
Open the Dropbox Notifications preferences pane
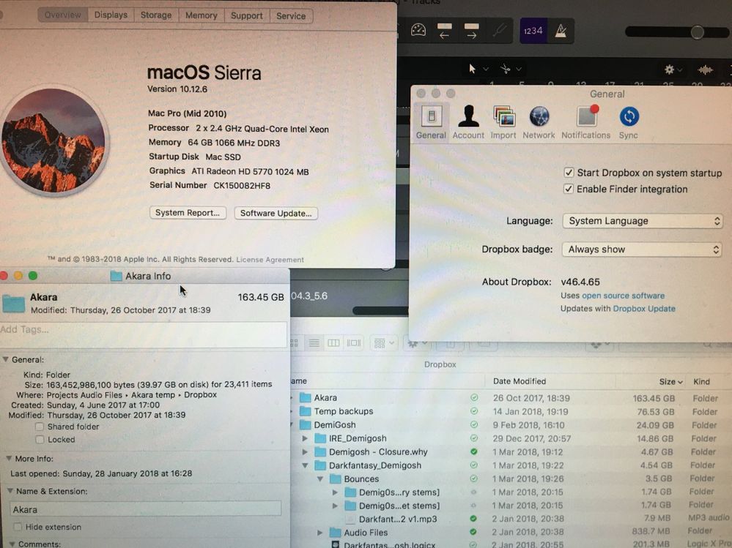point(585,121)
